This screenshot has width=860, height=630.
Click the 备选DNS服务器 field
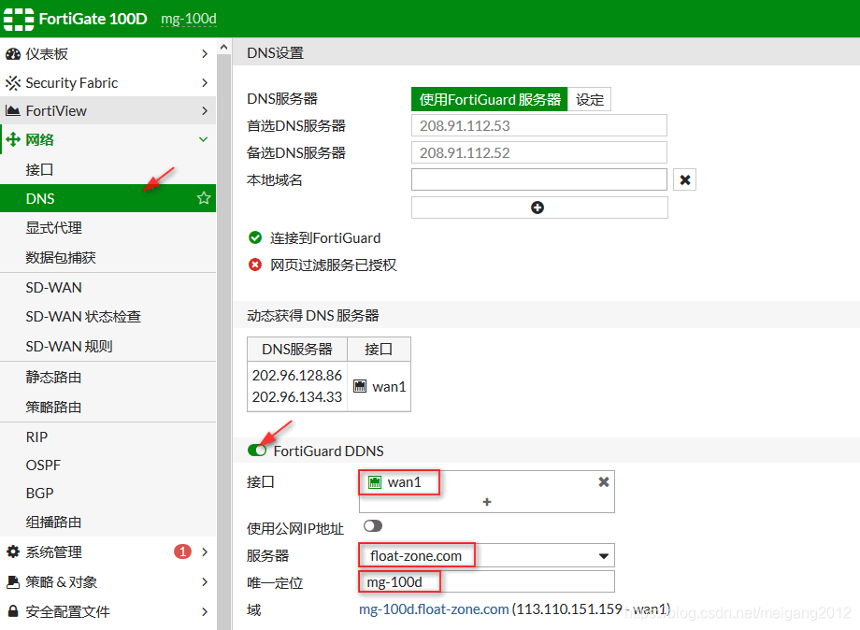click(539, 152)
